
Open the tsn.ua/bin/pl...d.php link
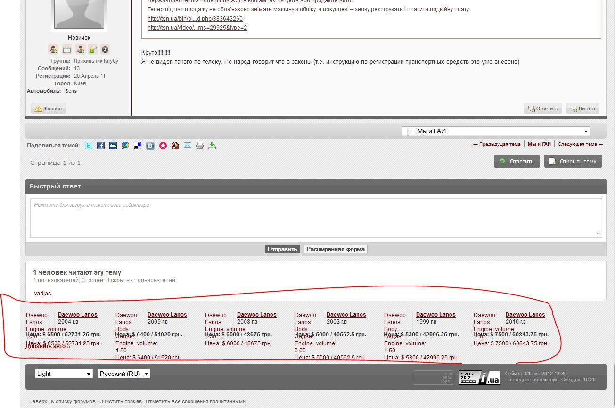coord(195,19)
